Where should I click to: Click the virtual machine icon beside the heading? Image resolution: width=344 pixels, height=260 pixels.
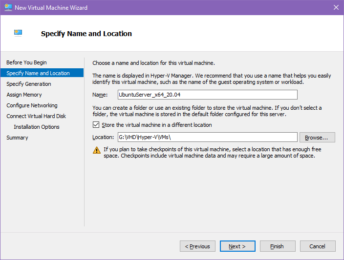coord(18,33)
